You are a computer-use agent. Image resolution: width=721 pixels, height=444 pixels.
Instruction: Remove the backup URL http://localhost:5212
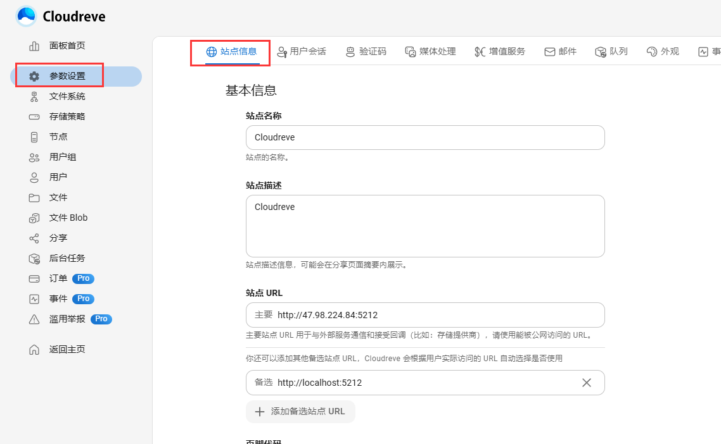click(586, 383)
